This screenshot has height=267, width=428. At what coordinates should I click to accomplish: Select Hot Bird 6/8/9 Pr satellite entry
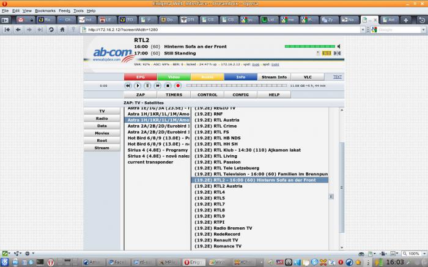[x=158, y=138]
